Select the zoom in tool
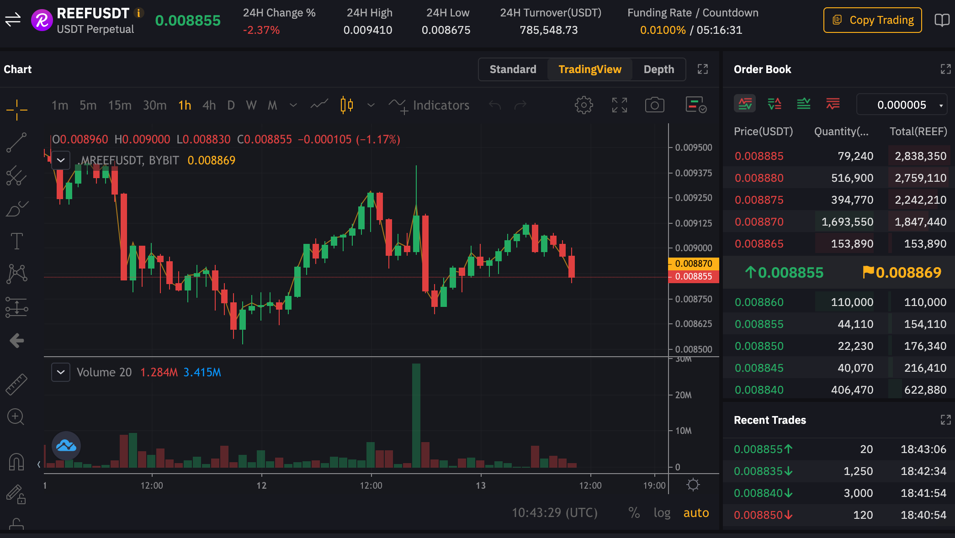Screen dimensions: 955x538 (x=16, y=417)
